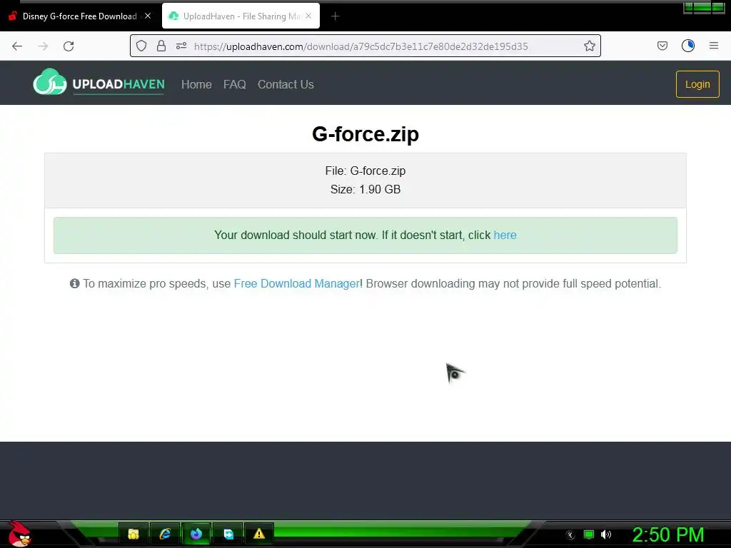
Task: View site security via the padlock icon
Action: [161, 46]
